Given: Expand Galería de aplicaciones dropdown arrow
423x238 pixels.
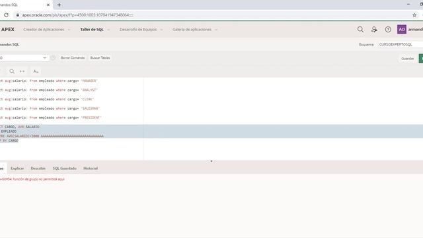Looking at the screenshot, I should click(216, 30).
